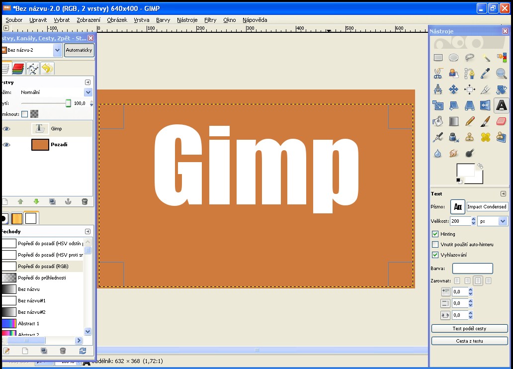This screenshot has width=513, height=369.
Task: Delete layer using trash icon in layers panel
Action: click(85, 201)
